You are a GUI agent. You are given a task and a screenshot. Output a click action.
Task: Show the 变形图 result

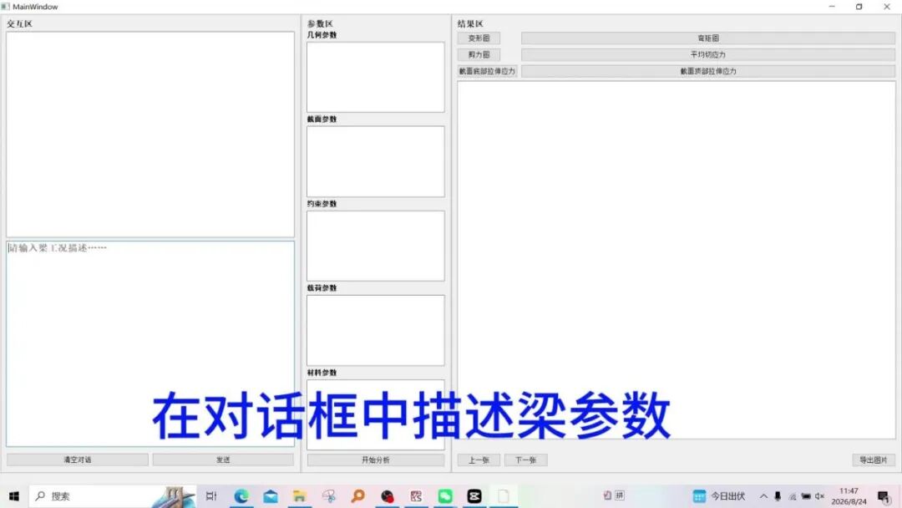(x=479, y=38)
